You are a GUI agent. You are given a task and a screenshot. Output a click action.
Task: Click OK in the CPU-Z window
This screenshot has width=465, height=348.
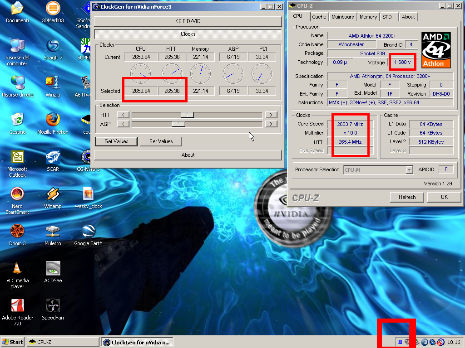(x=444, y=197)
